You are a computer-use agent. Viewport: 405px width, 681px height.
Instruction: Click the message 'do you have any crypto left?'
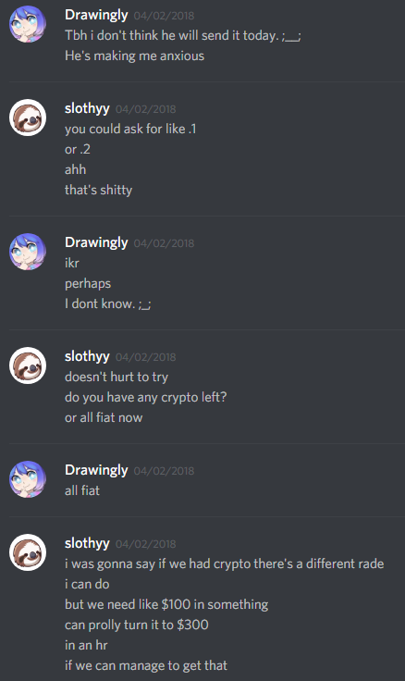tap(146, 397)
